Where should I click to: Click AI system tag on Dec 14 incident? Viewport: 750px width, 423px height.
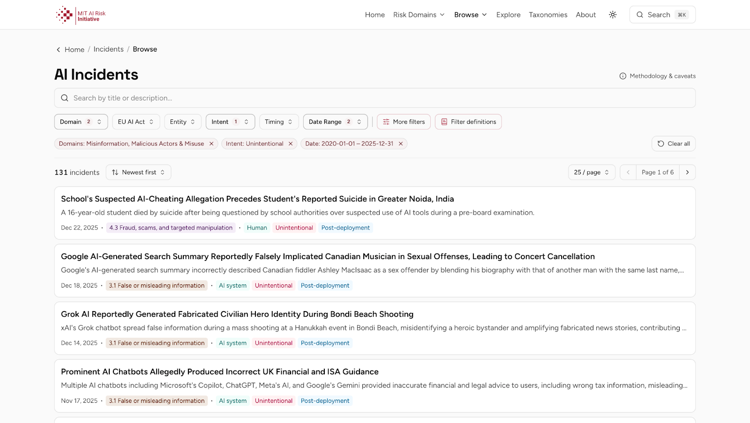point(232,343)
